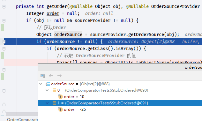Click the forward arrow in popup toolbar
202x121 pixels.
(x=59, y=76)
